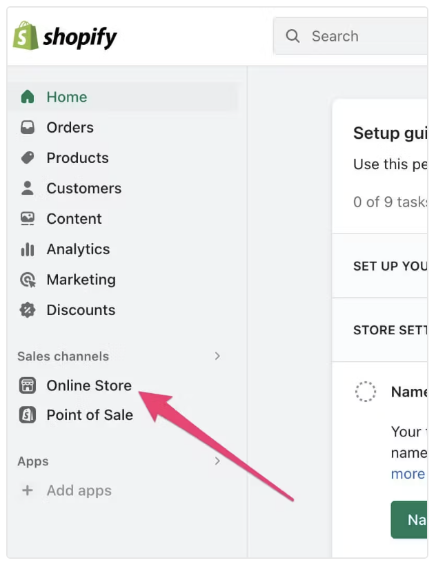Click the Analytics bar chart icon
This screenshot has width=436, height=565.
28,249
